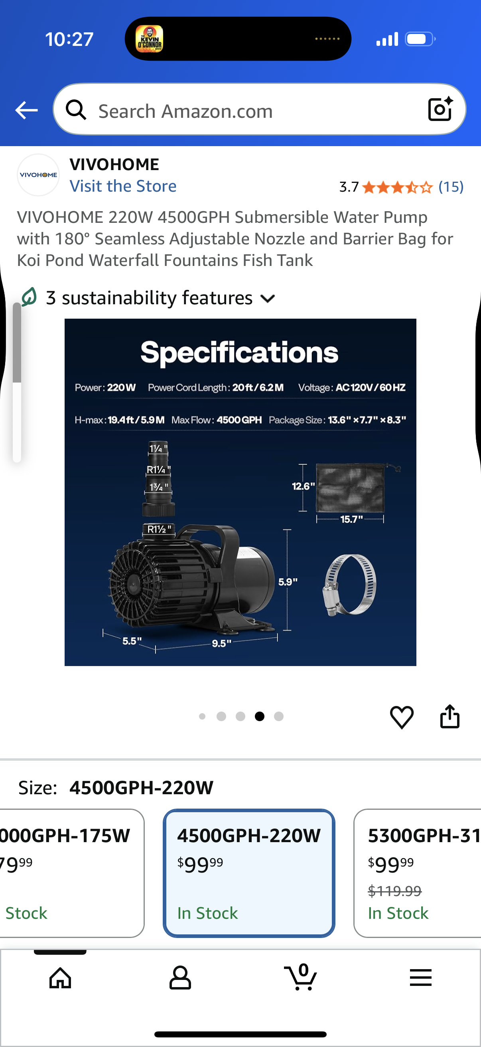
Task: Select the 4500GPH-220W size option
Action: [x=249, y=873]
